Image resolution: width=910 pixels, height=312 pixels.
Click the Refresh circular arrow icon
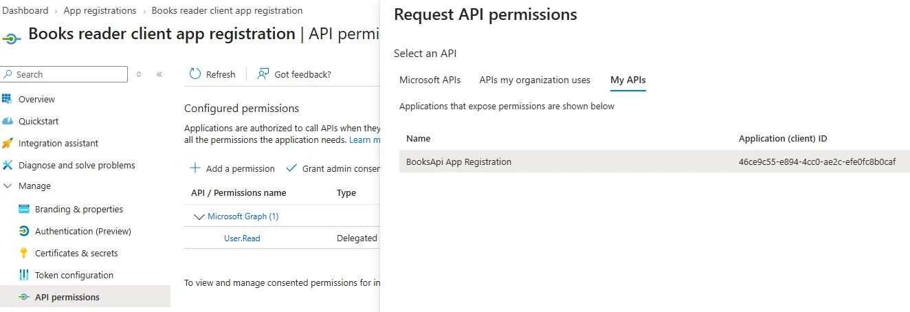click(195, 74)
